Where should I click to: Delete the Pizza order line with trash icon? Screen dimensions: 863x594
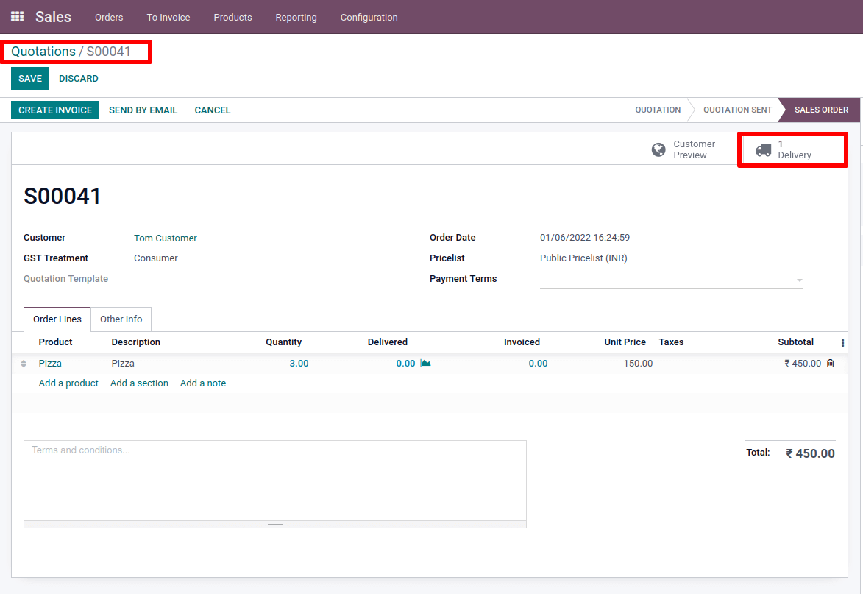[831, 364]
